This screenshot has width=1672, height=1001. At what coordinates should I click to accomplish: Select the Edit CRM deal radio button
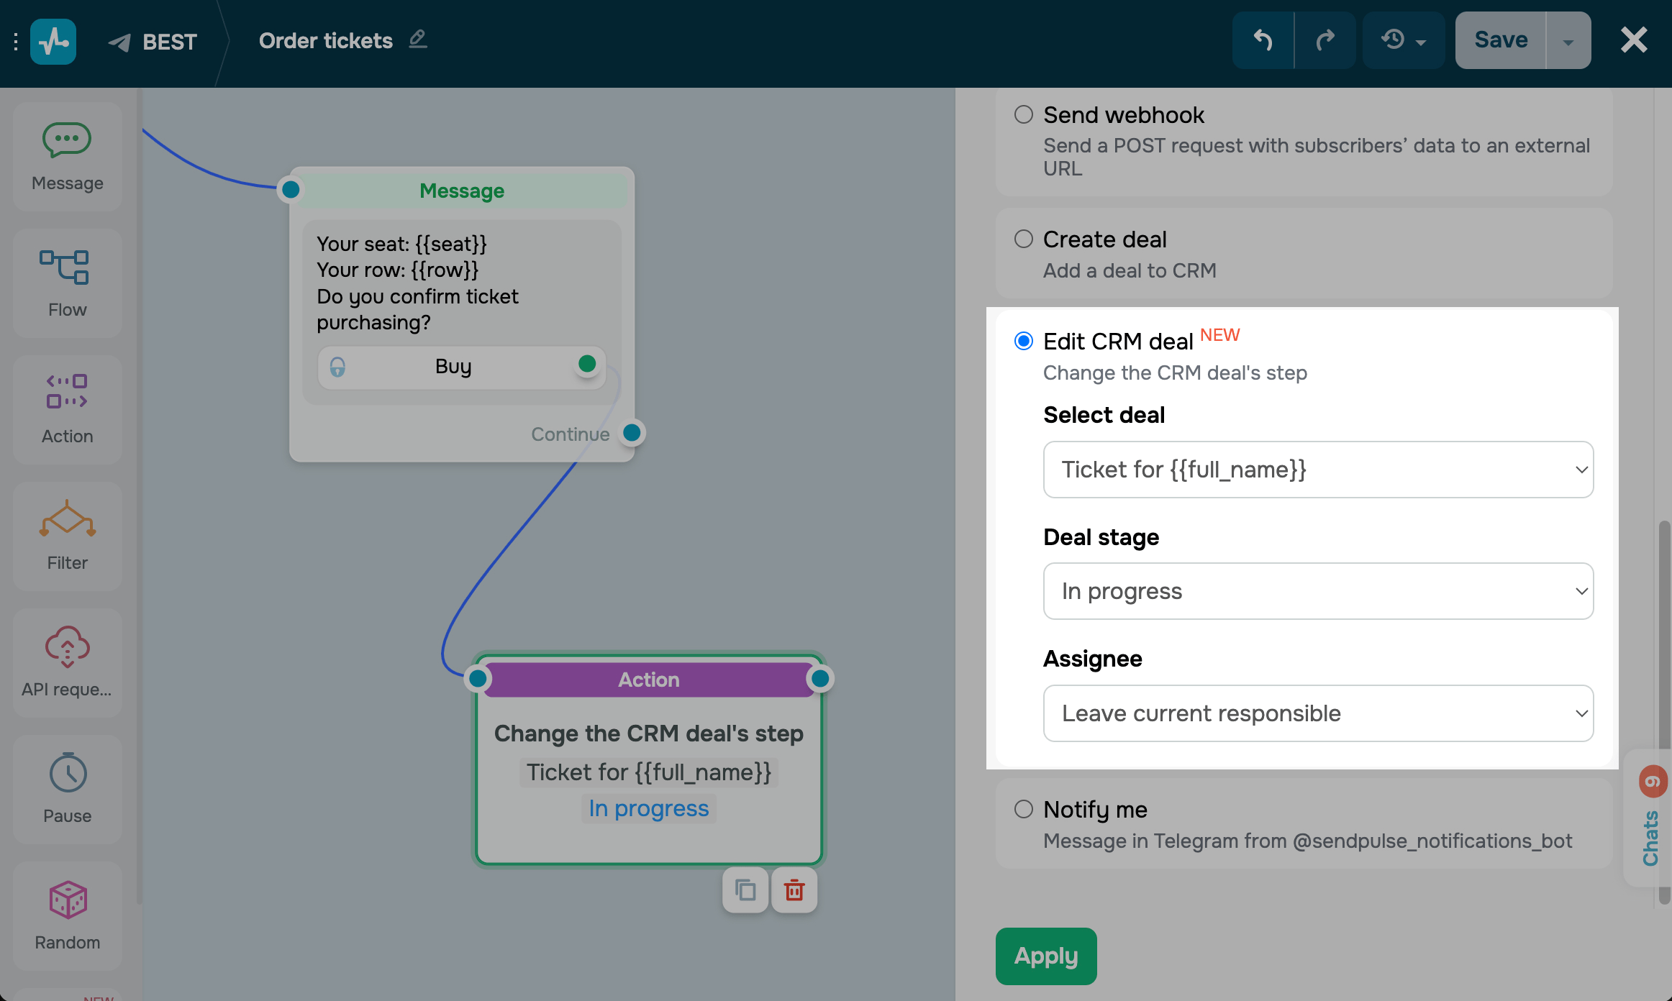pos(1022,339)
